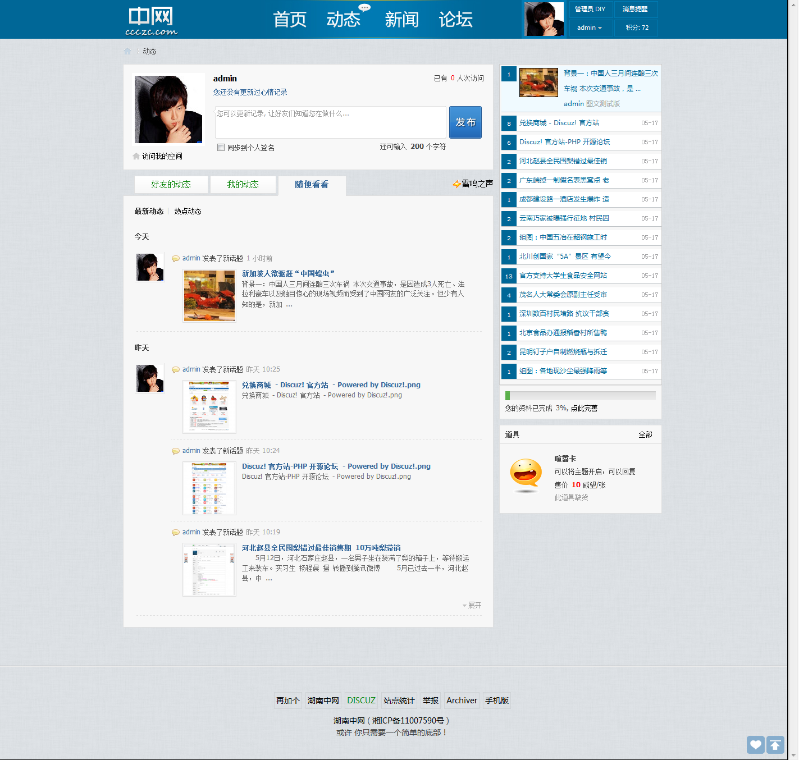Expand more feed with 展开
The height and width of the screenshot is (760, 799).
472,605
